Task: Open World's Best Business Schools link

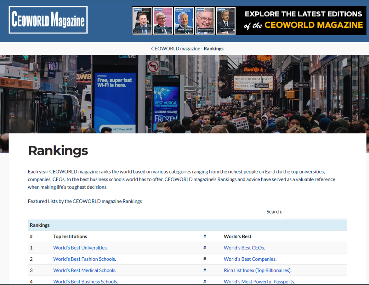Action: [85, 282]
